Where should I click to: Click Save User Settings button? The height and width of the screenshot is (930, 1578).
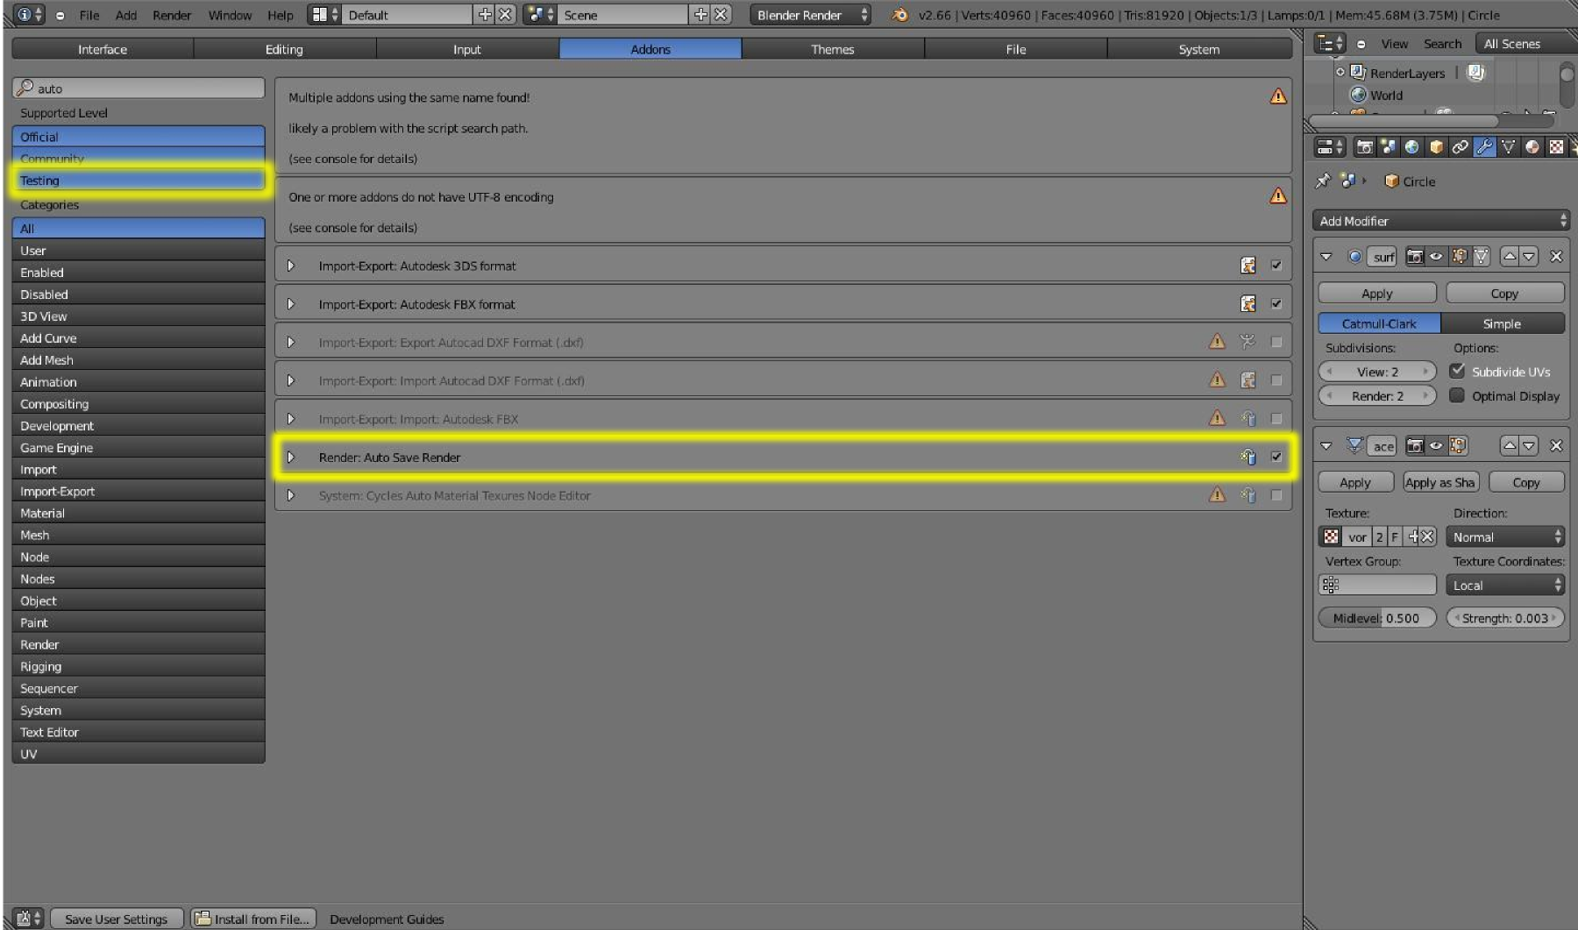117,919
